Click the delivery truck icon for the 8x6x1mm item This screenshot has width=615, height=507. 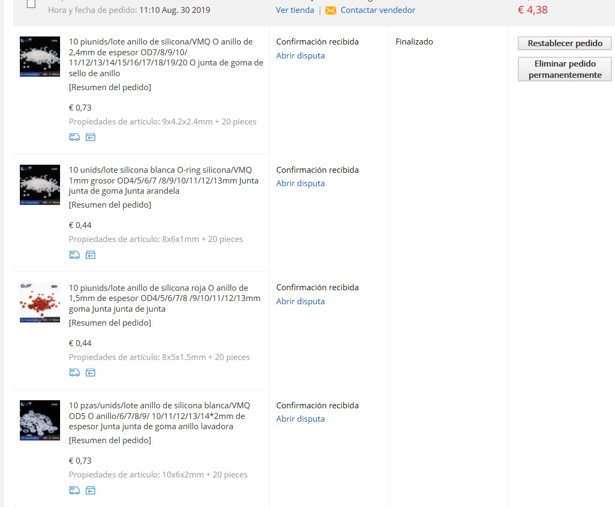point(75,255)
